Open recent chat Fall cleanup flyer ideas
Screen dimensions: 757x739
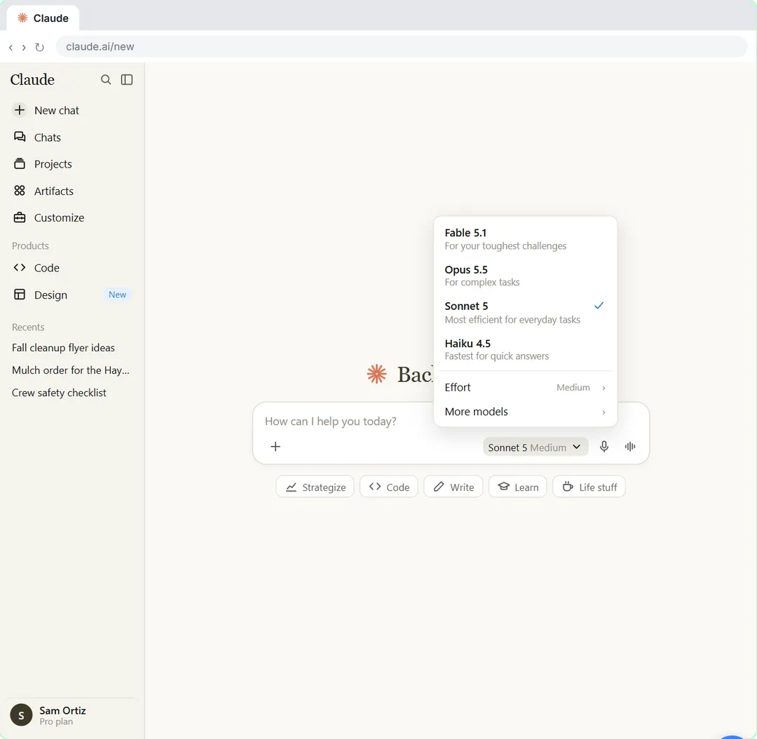pyautogui.click(x=63, y=348)
